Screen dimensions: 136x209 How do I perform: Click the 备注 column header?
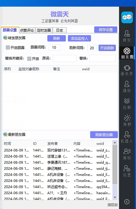point(57,69)
